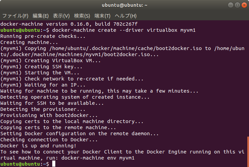This screenshot has width=249, height=167.
Task: Open the ヘルプ(H) menu
Action: click(x=126, y=16)
